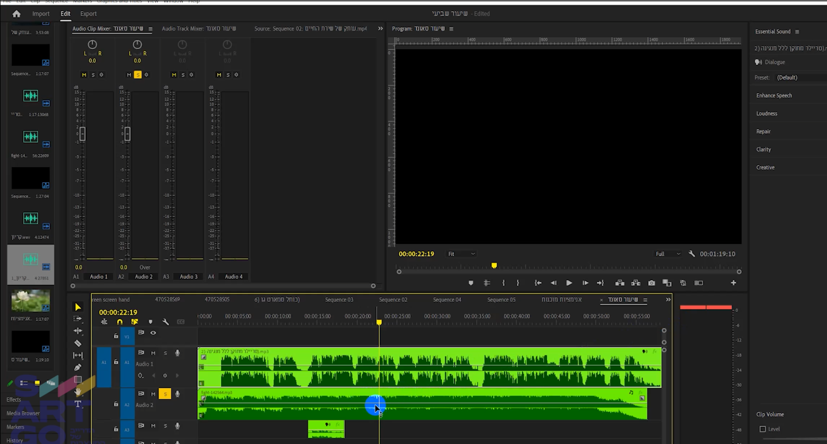The image size is (827, 444).
Task: Mute the Audio 1 timeline track
Action: [x=153, y=353]
